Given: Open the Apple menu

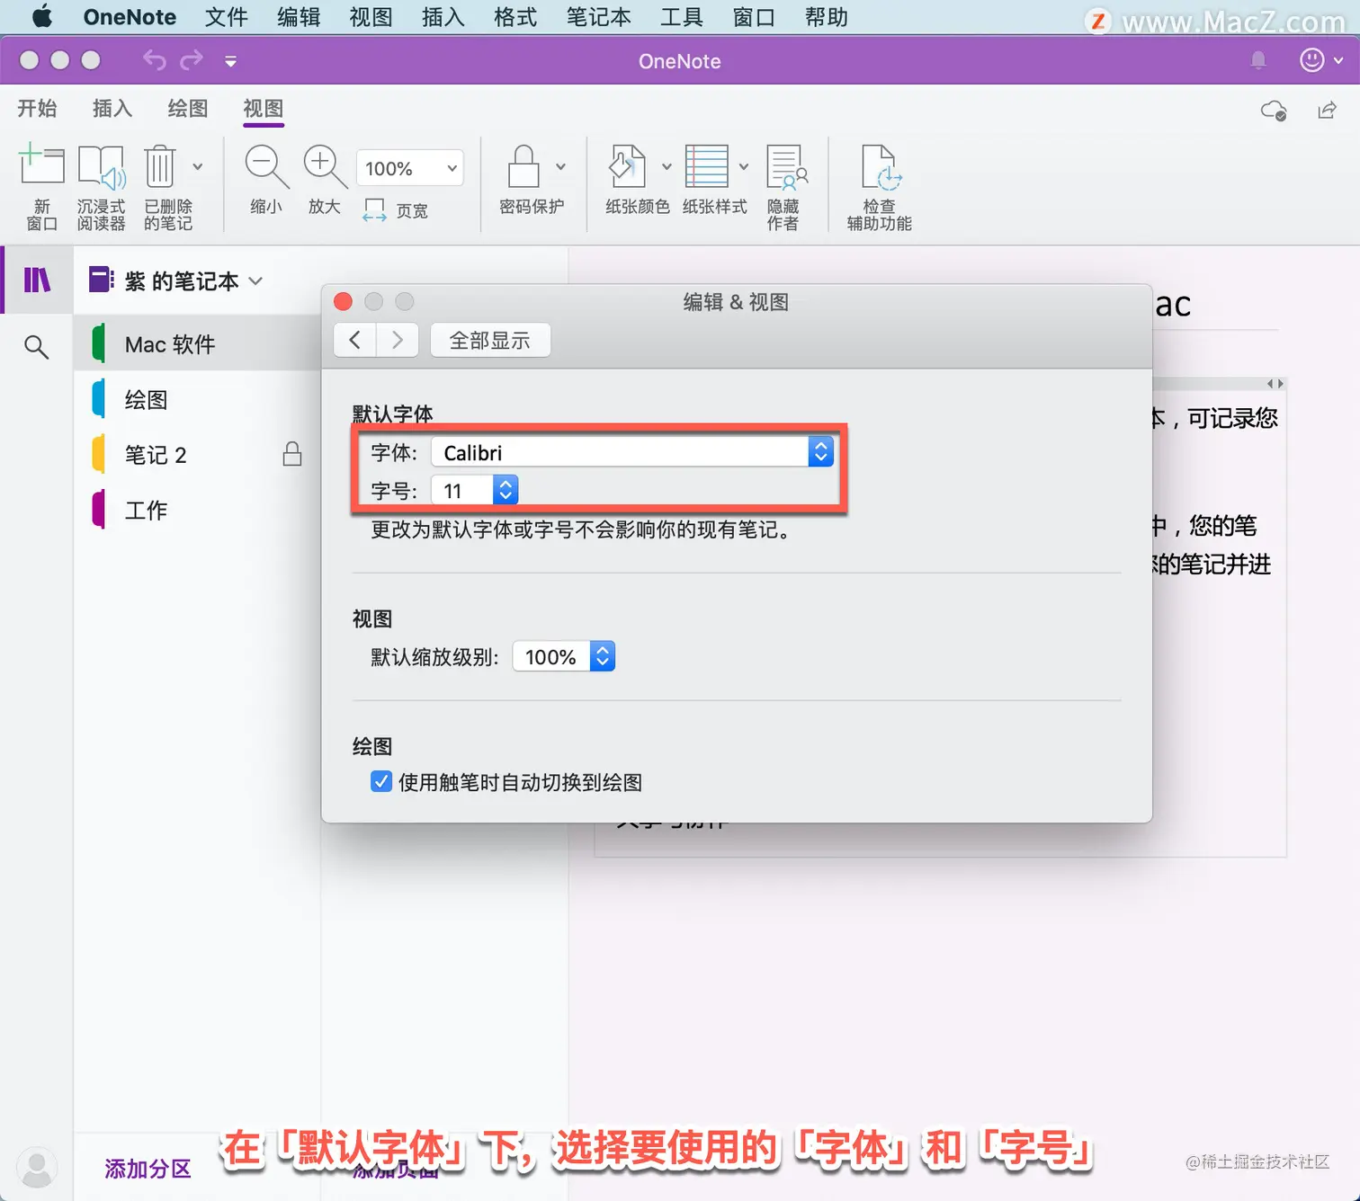Looking at the screenshot, I should (42, 17).
